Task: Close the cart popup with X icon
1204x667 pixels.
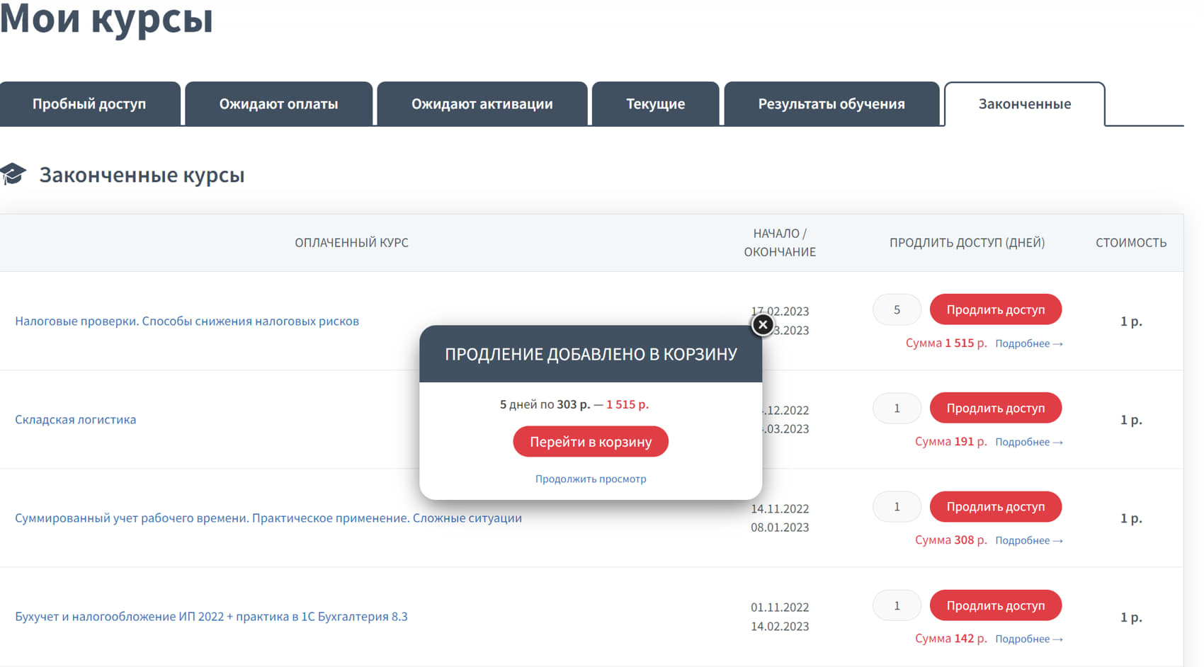Action: pyautogui.click(x=762, y=325)
